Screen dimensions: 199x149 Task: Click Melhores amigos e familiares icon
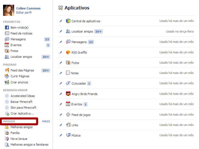7,145
